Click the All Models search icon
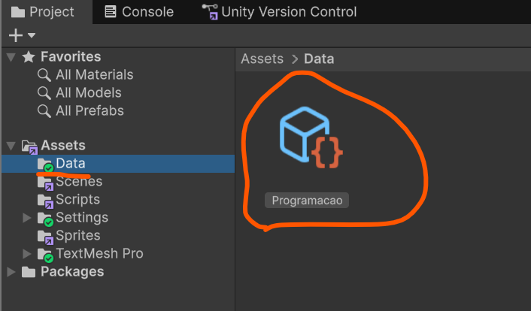Viewport: 531px width, 311px height. pyautogui.click(x=44, y=93)
